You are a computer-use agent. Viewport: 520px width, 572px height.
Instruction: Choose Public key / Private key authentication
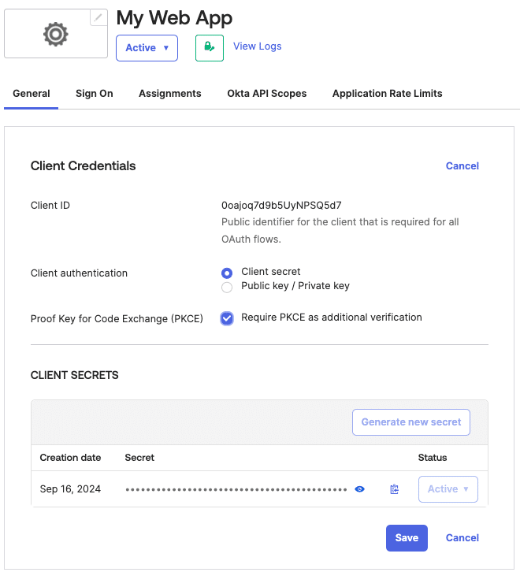227,287
